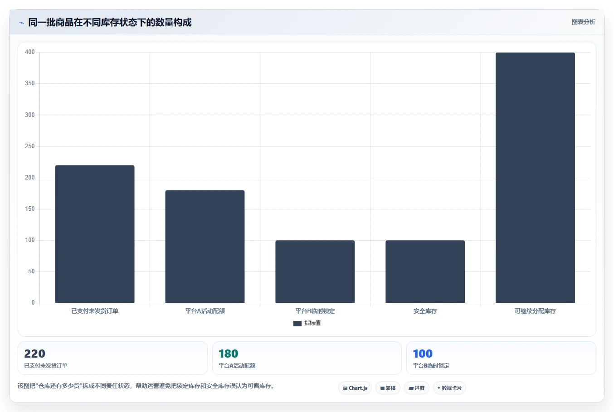The image size is (614, 412).
Task: Open the 220 已支付未发货订单 data card
Action: click(x=112, y=358)
